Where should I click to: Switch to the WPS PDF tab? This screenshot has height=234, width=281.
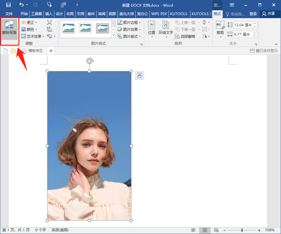coord(159,14)
